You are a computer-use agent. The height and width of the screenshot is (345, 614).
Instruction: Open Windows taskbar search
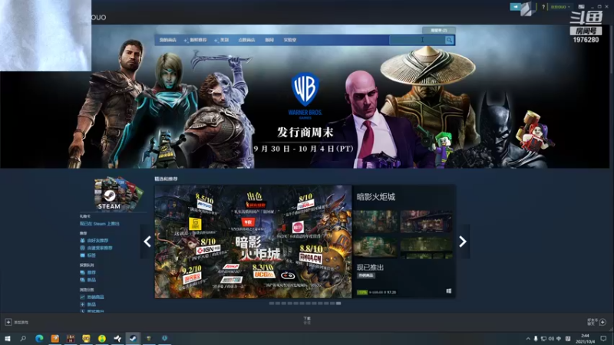23,338
